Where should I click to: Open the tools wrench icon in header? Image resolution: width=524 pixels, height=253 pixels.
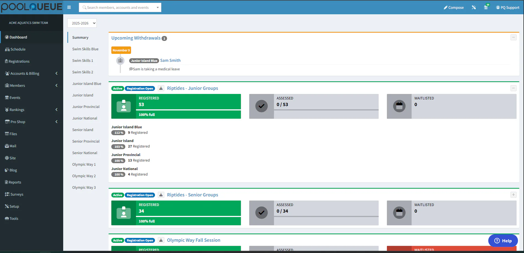pyautogui.click(x=474, y=7)
